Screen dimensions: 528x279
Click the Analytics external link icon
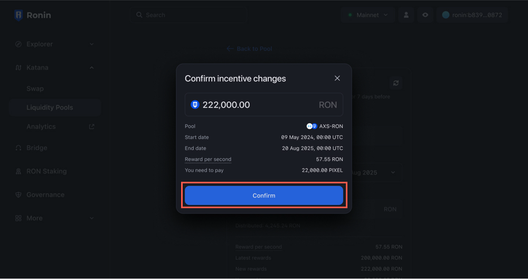pyautogui.click(x=91, y=127)
